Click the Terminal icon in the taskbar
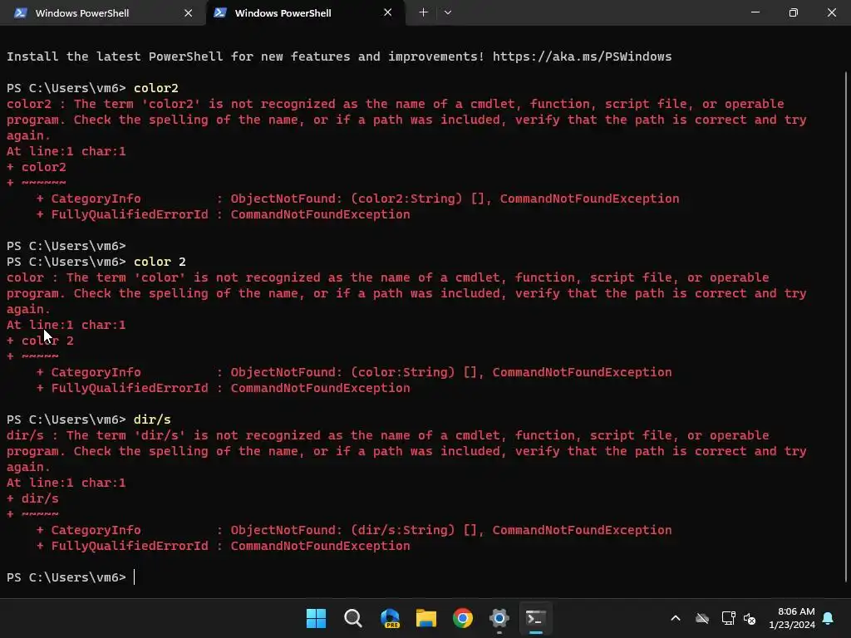Screen dimensions: 851x638 point(536,618)
